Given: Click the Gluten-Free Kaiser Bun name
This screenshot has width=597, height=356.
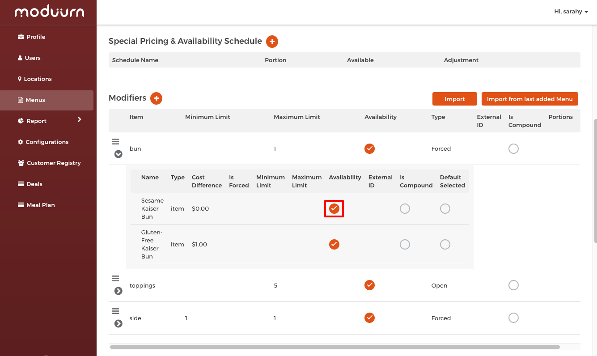Looking at the screenshot, I should point(152,244).
